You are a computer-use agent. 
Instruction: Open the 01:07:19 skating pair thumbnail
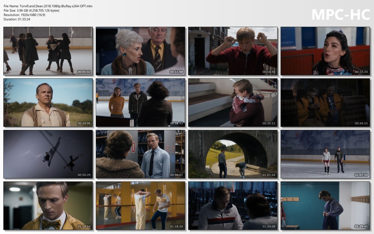point(325,154)
